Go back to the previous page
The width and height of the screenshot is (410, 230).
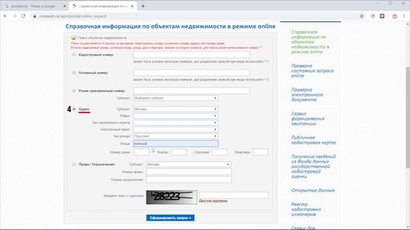pyautogui.click(x=5, y=16)
